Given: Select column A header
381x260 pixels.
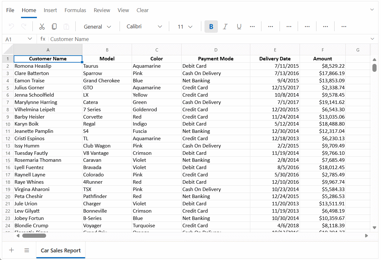Looking at the screenshot, I should (48, 50).
